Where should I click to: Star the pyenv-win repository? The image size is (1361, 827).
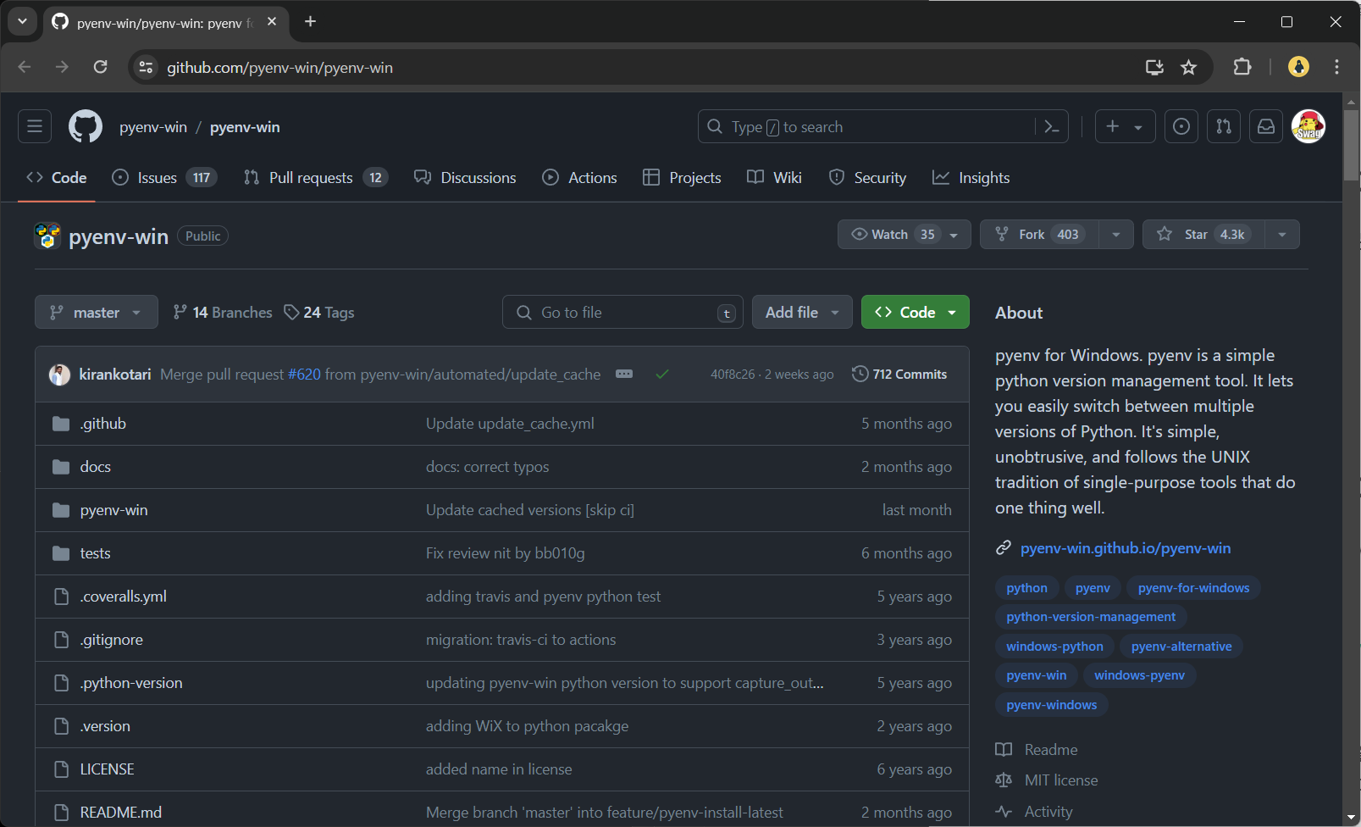[1203, 234]
